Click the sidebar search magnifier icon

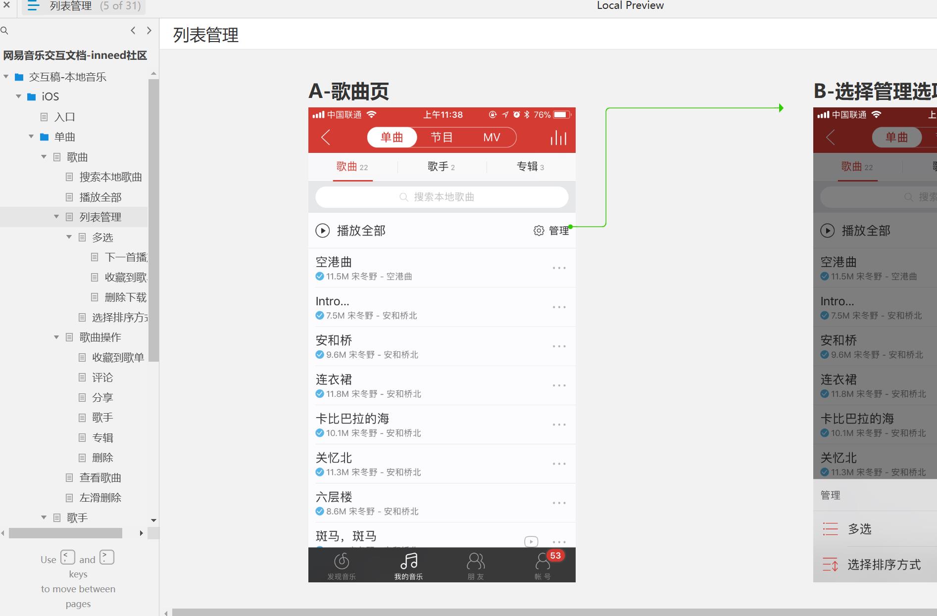pos(4,31)
